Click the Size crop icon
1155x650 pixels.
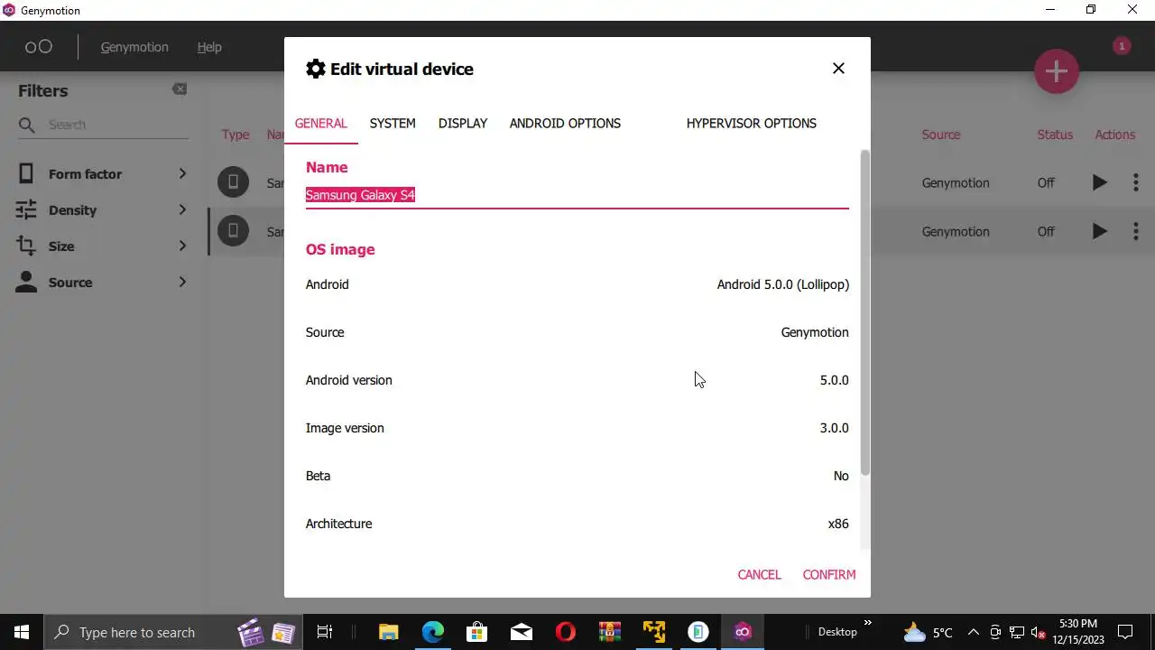(26, 246)
